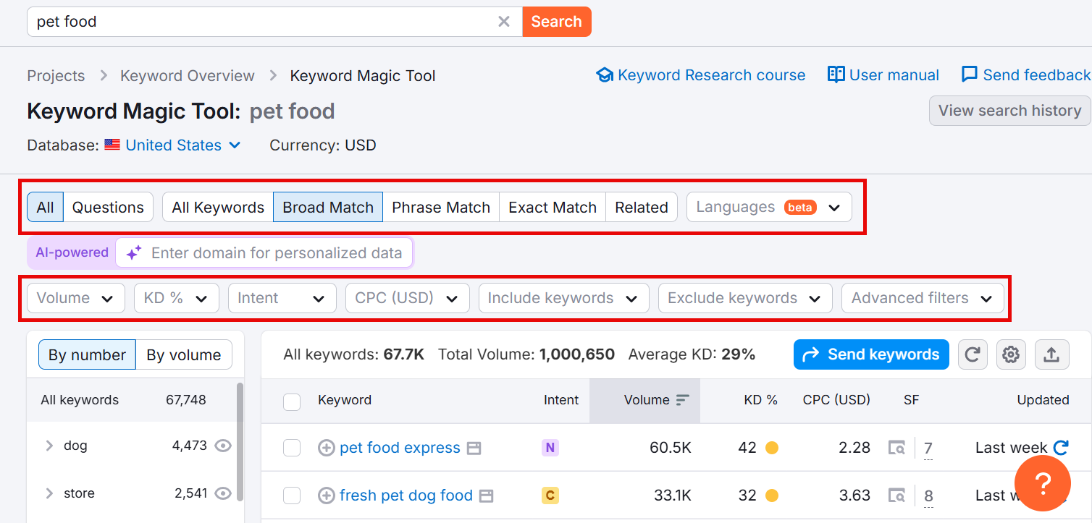This screenshot has height=523, width=1092.
Task: Click the All keywords 67,748 sidebar row
Action: tap(131, 400)
